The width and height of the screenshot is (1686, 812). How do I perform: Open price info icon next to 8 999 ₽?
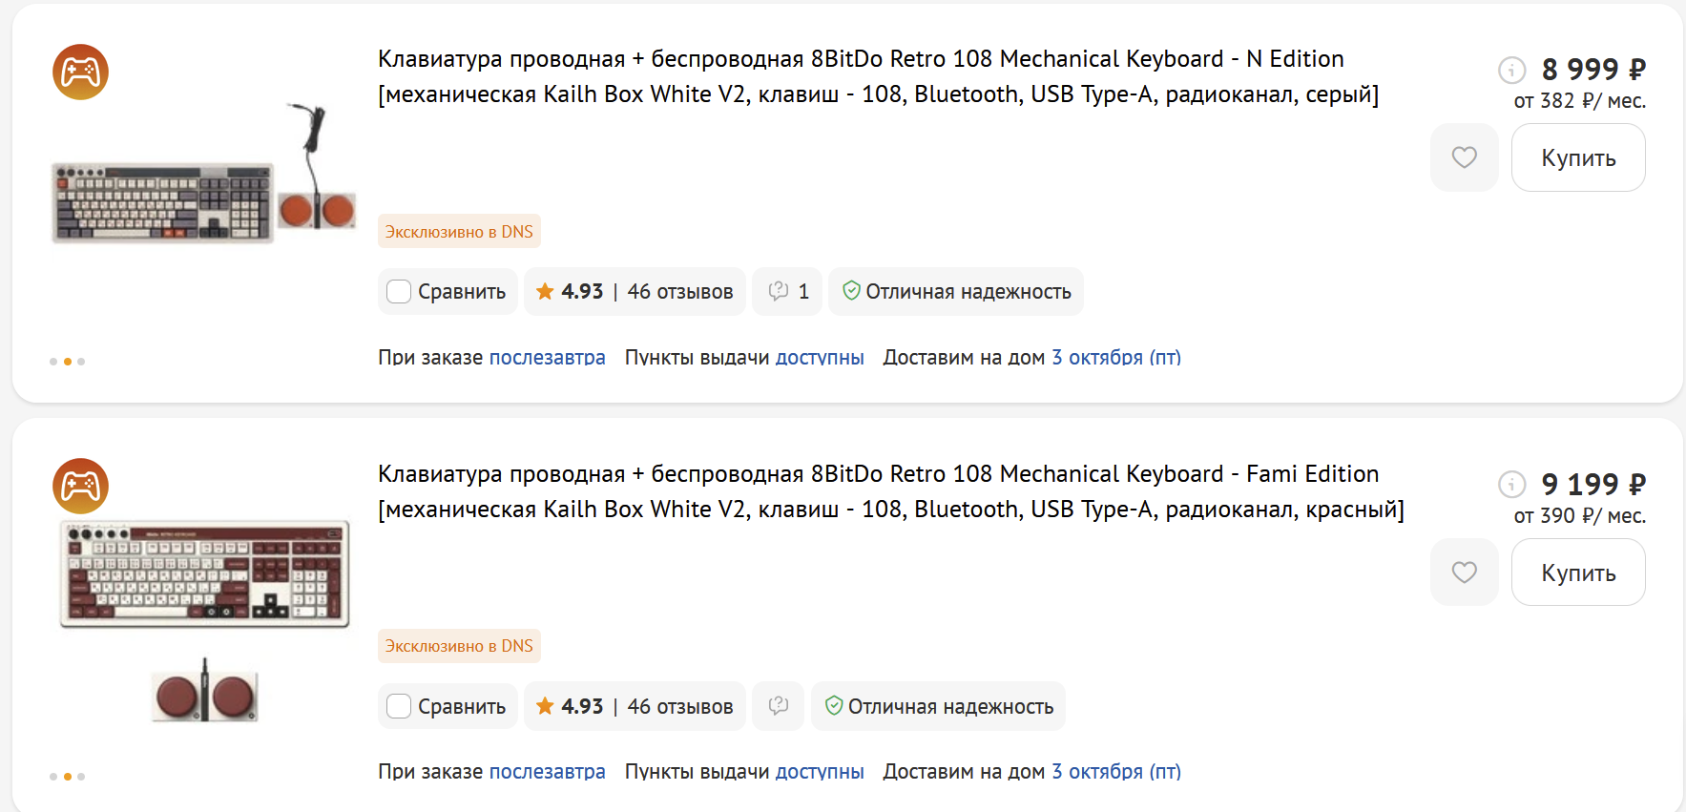[1511, 70]
